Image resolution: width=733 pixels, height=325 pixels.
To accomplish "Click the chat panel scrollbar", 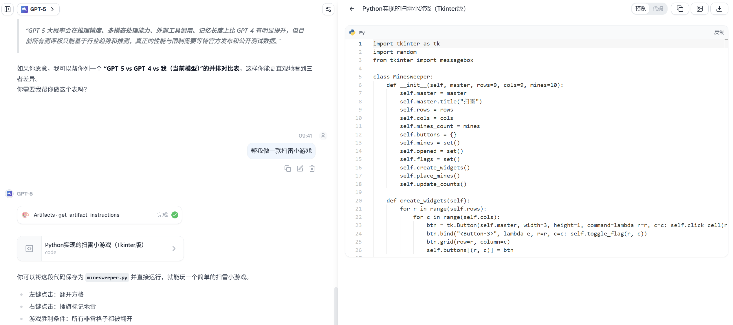I will tap(336, 304).
